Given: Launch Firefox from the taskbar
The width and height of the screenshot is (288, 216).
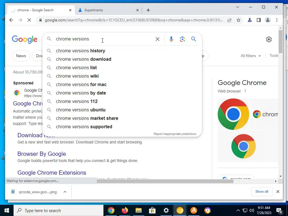Looking at the screenshot, I should (125, 210).
